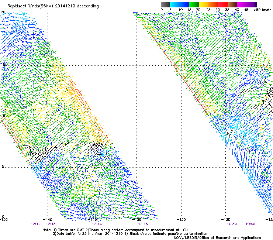The height and width of the screenshot is (240, 273).
Task: Click the '10:39' time label
Action: [232, 224]
